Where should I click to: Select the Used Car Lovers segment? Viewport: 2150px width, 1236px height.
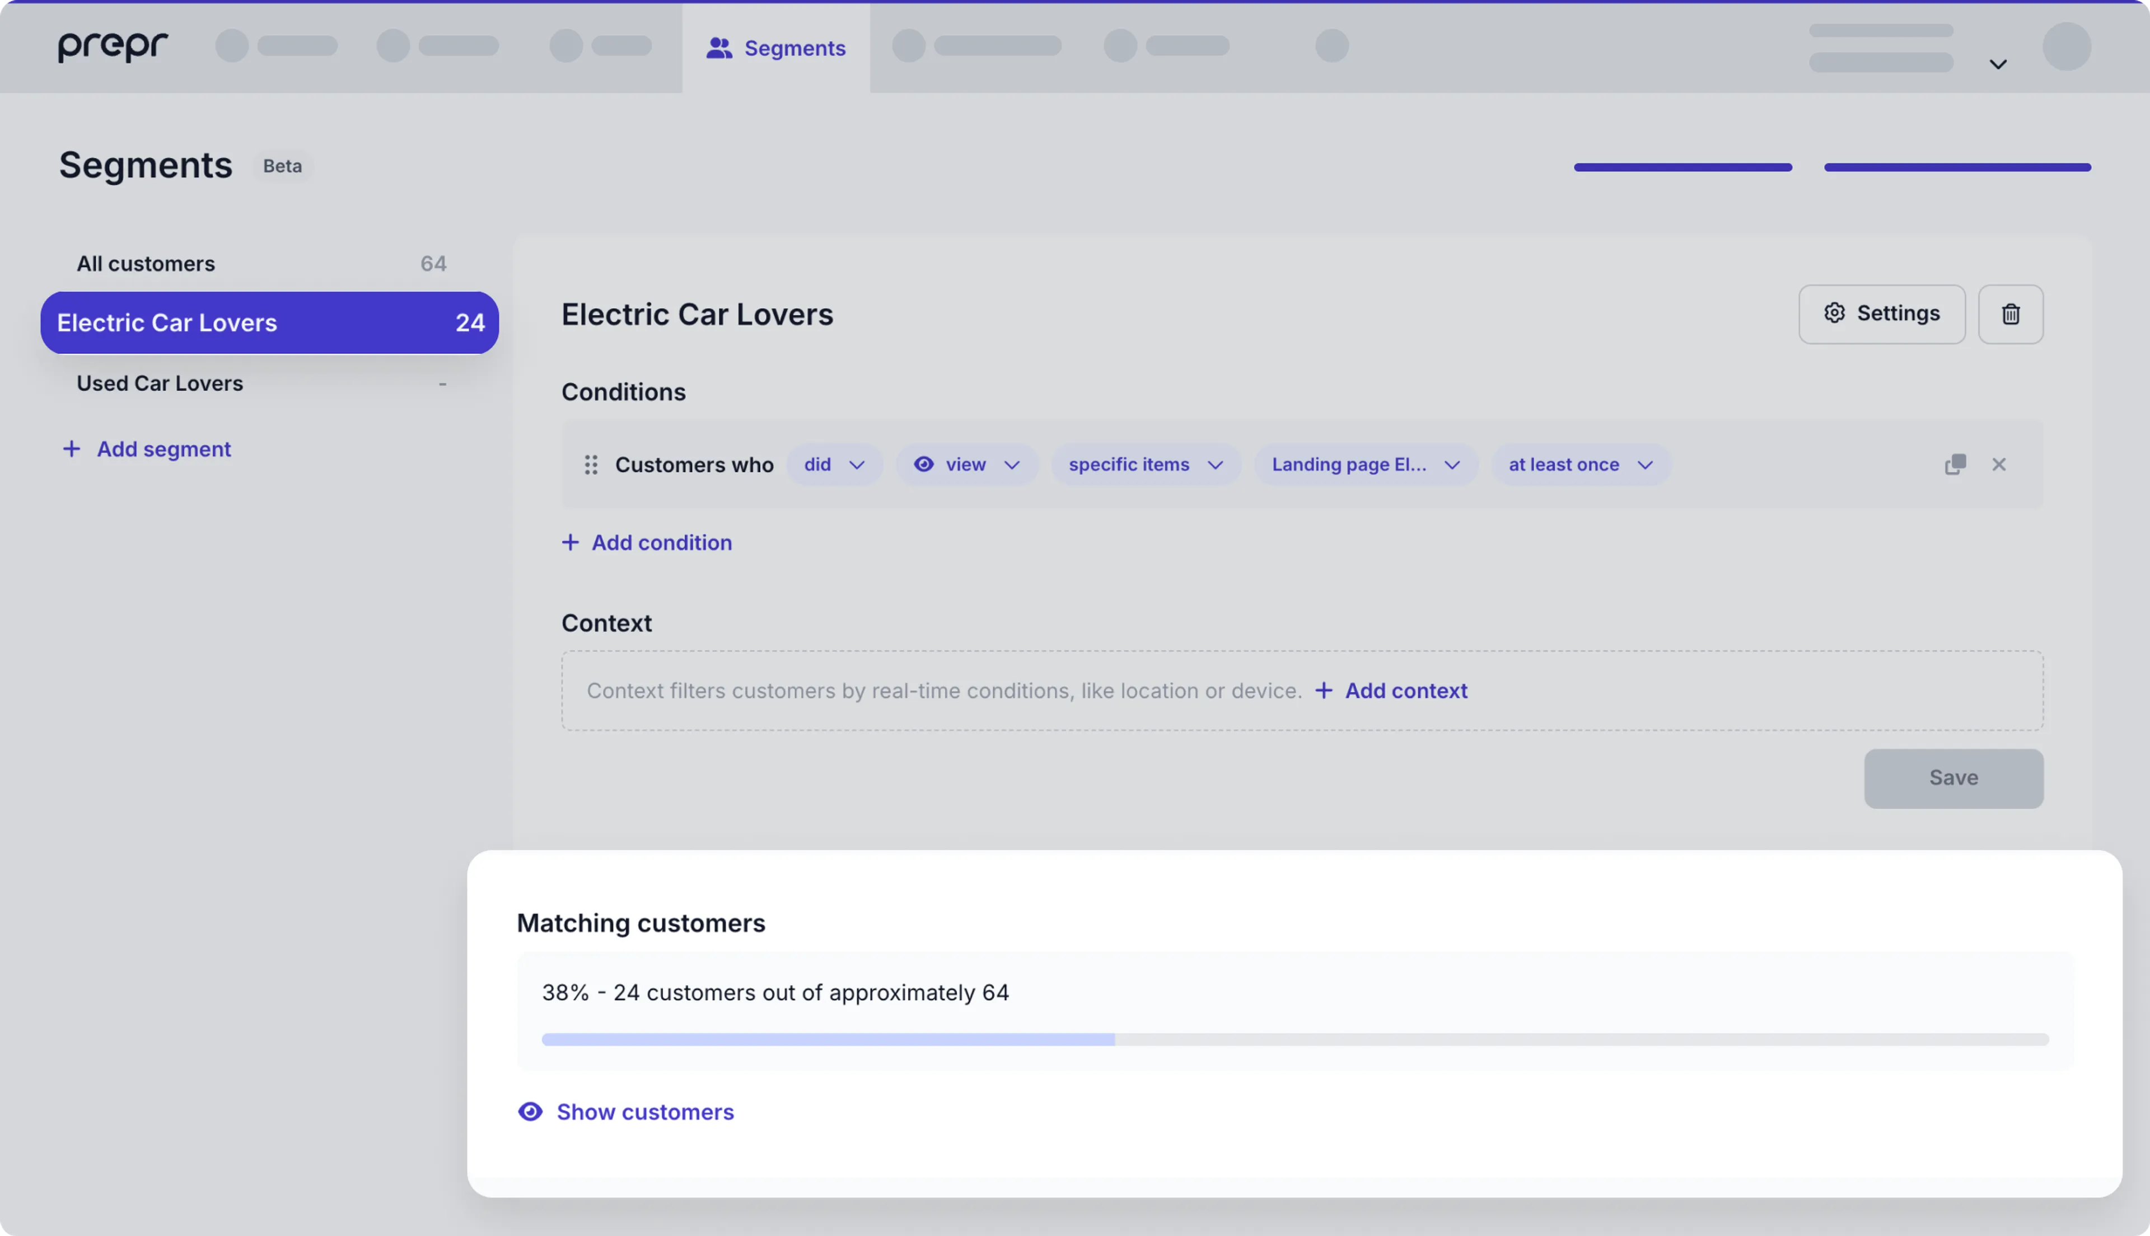[x=160, y=383]
